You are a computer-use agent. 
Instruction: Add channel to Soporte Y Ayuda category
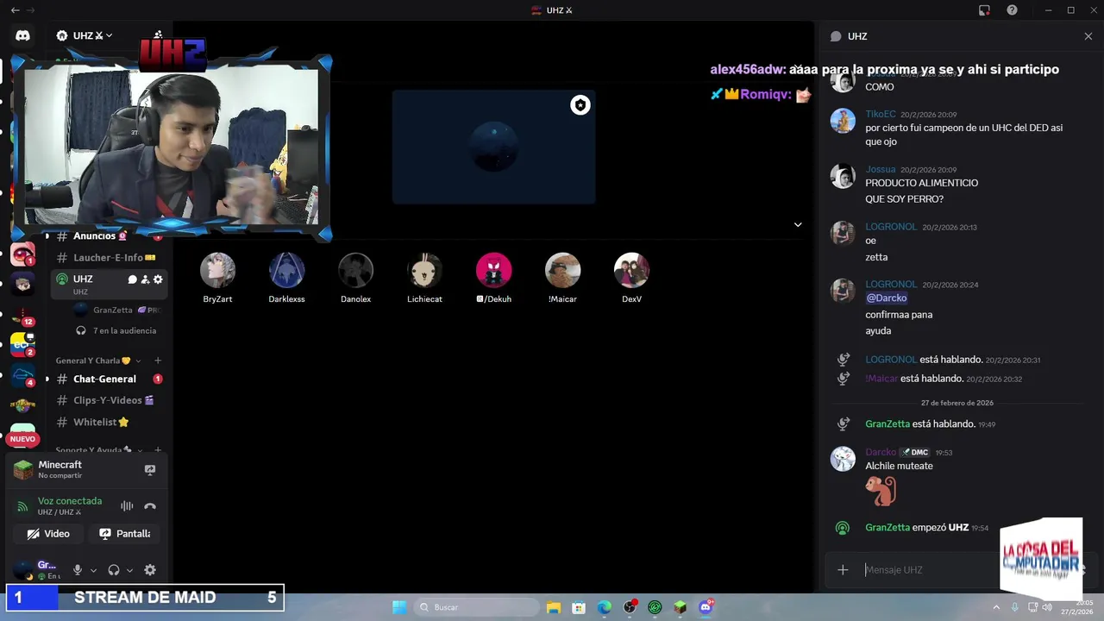point(158,450)
